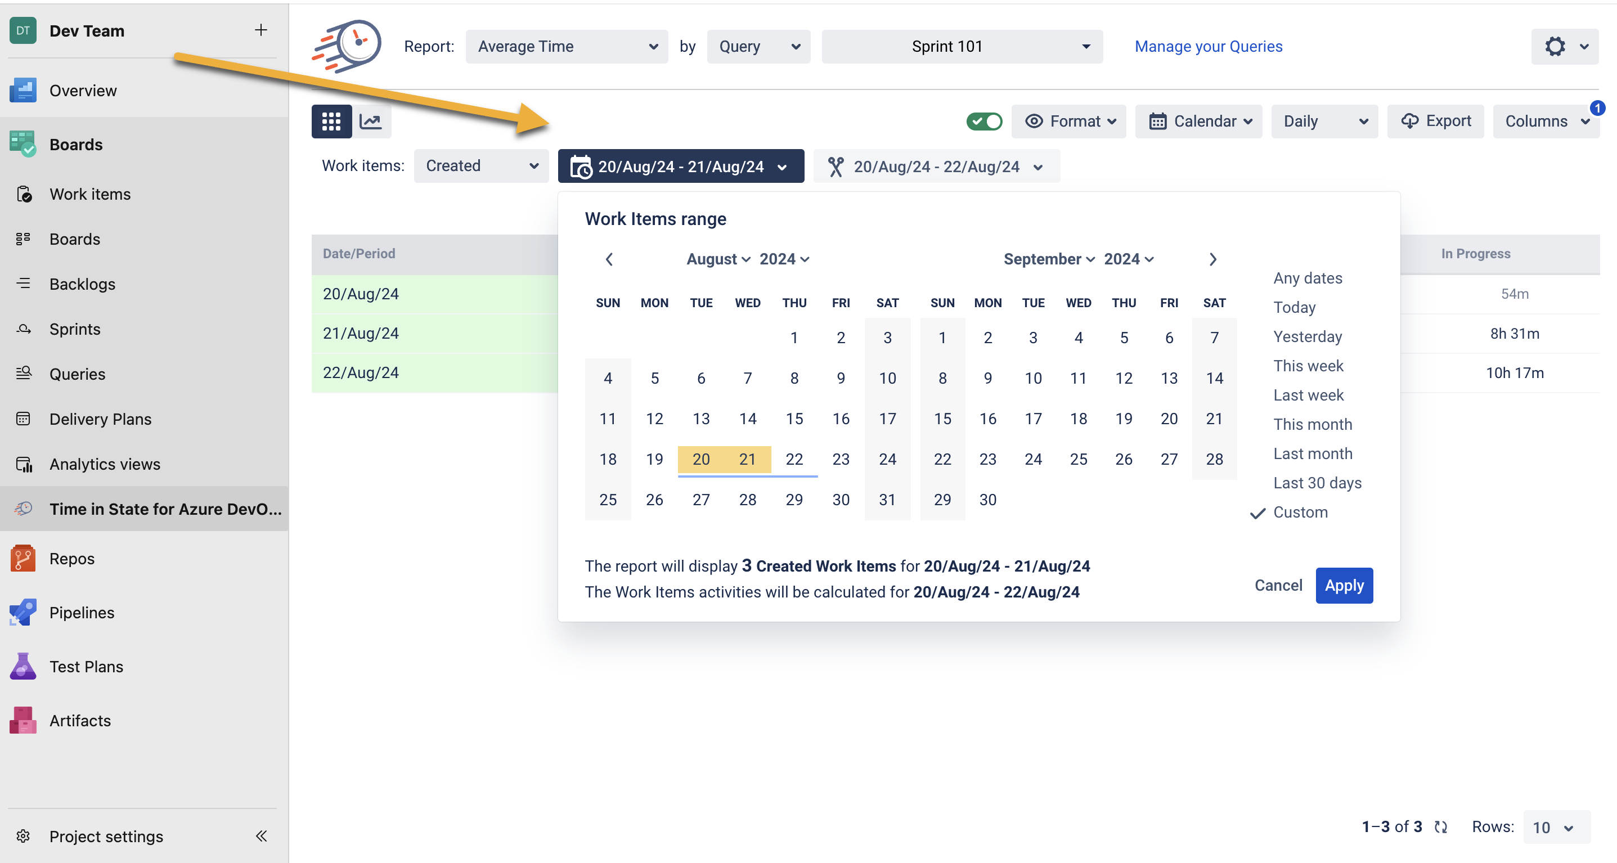Choose Last 30 days preset
The height and width of the screenshot is (863, 1617).
coord(1317,483)
